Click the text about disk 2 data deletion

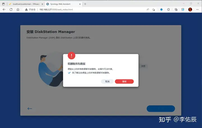(91, 69)
